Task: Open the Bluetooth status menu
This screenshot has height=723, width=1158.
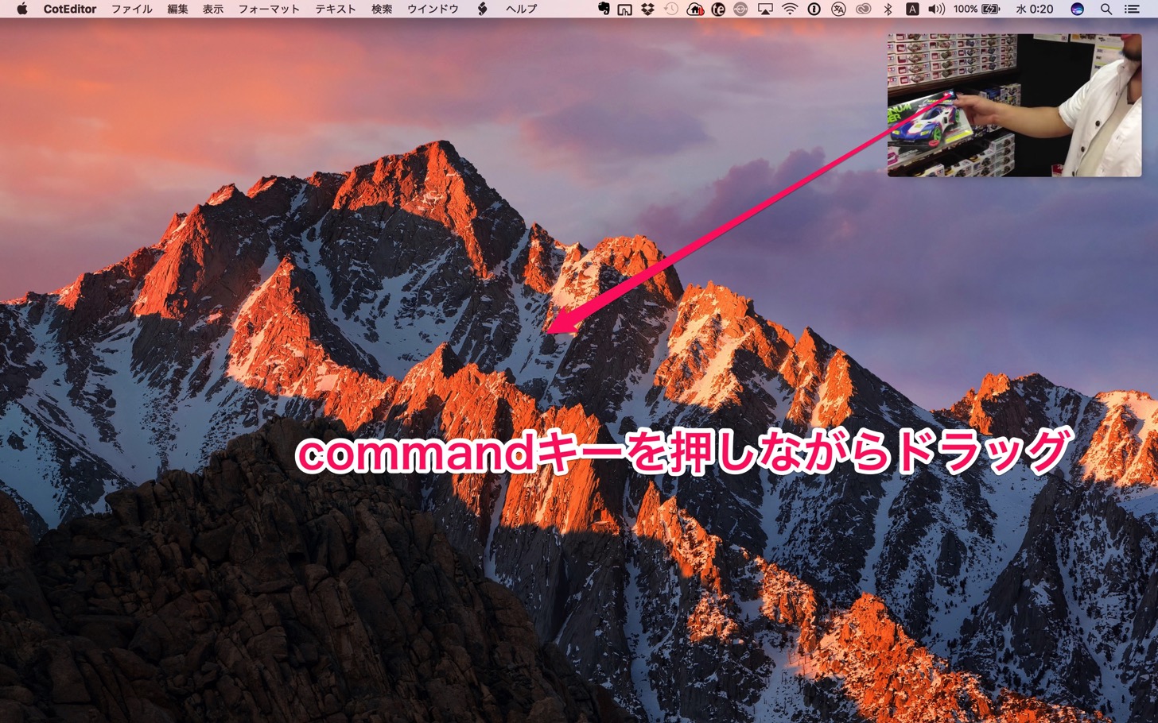Action: point(888,10)
